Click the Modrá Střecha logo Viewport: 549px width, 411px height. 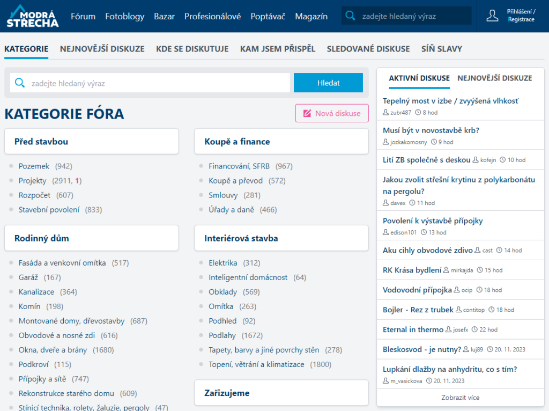32,16
